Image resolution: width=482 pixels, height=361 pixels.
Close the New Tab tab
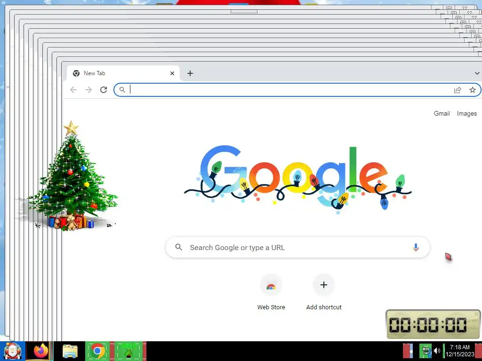172,73
